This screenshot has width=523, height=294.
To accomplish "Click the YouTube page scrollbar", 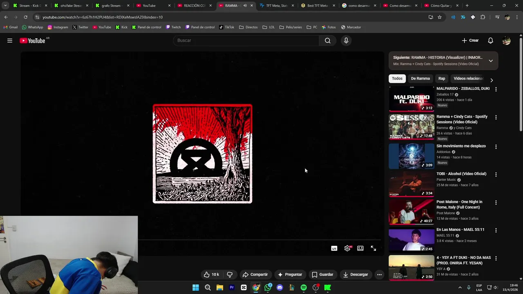I will pos(521,84).
